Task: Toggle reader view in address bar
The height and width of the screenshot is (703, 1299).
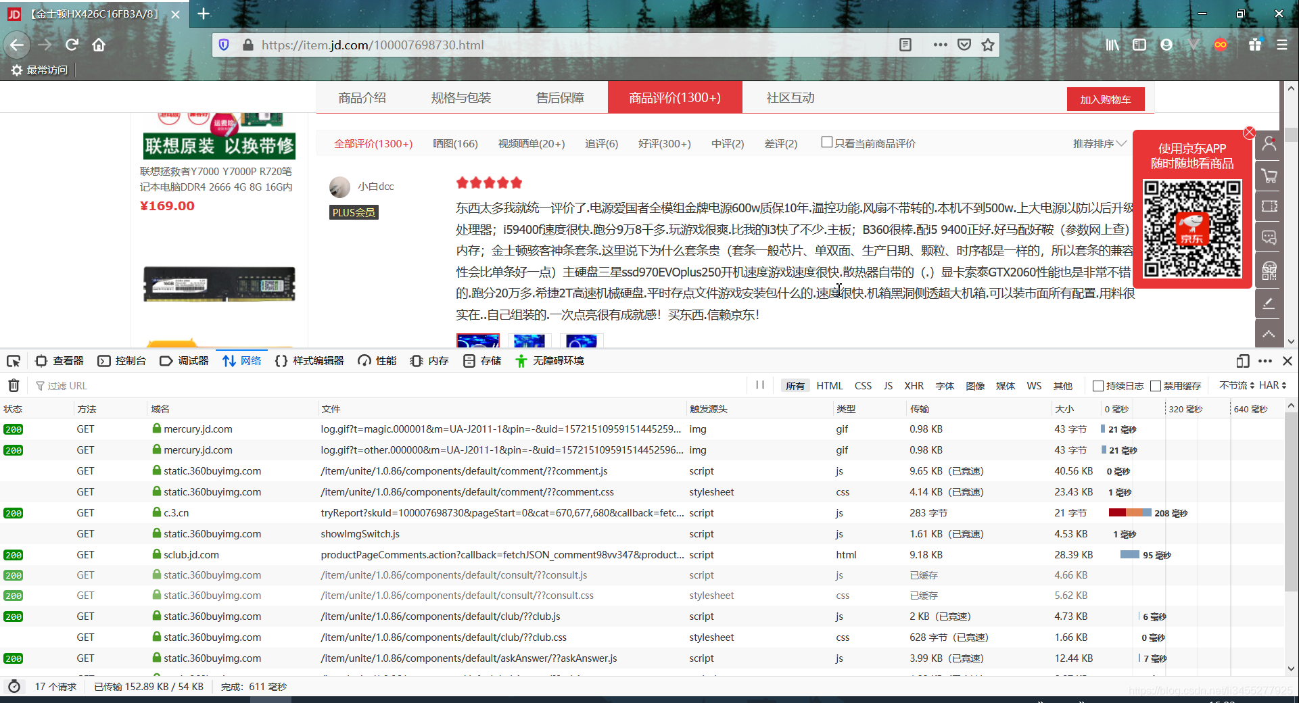Action: click(905, 45)
